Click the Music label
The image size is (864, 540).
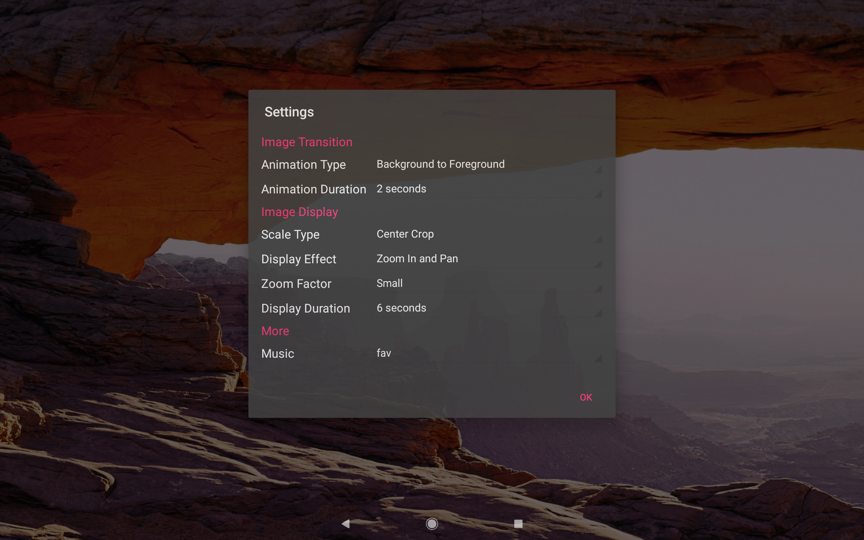(x=277, y=354)
